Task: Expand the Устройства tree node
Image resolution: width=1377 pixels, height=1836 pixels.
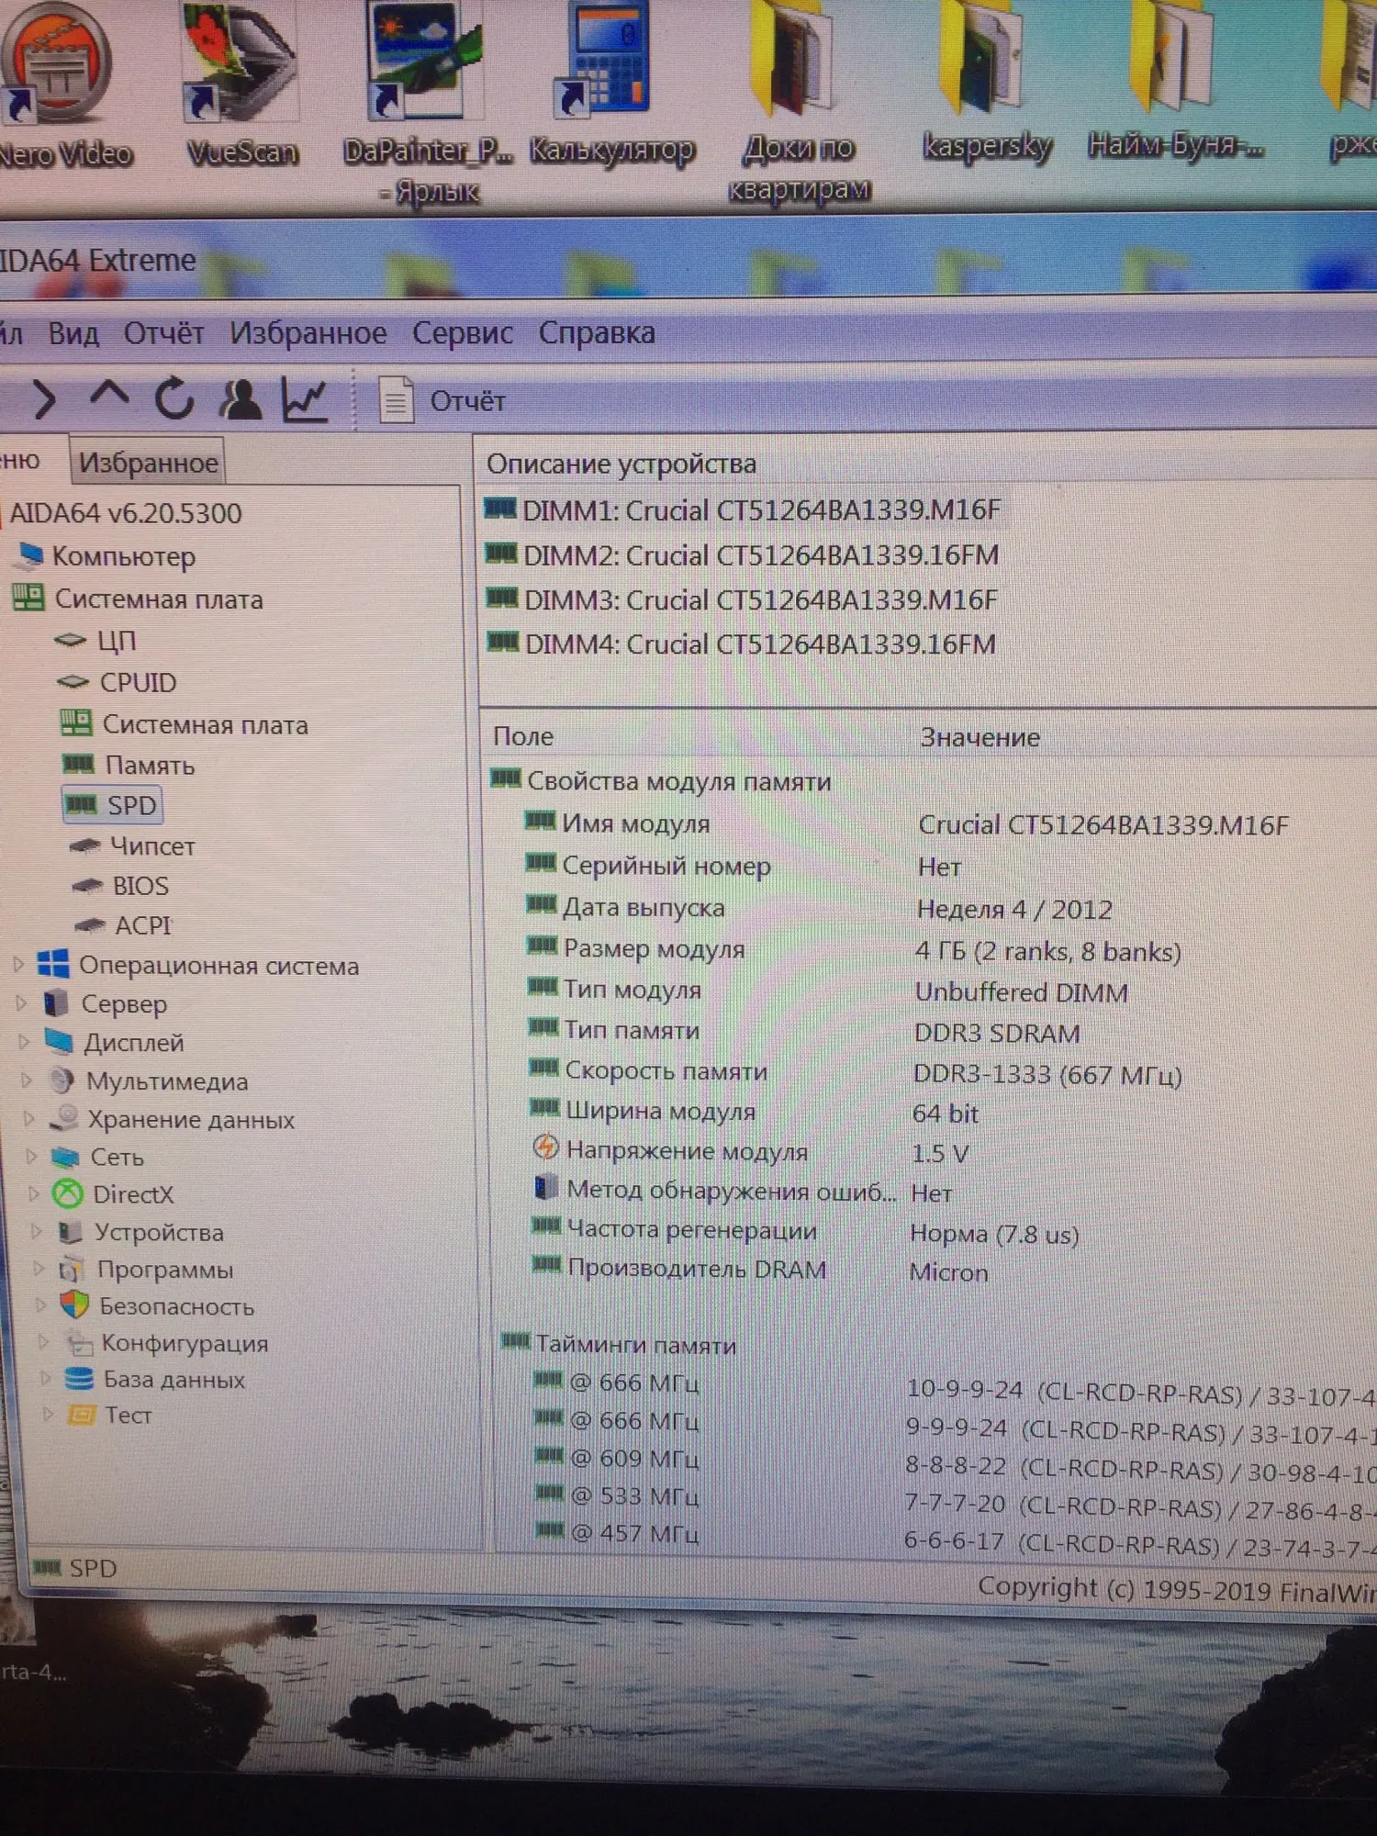Action: coord(36,1232)
